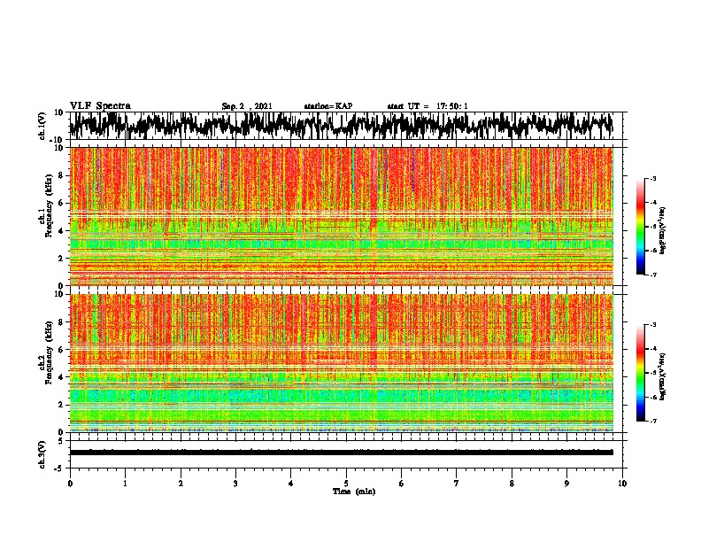701x542 pixels.
Task: Click the ch.1 color scale bar
Action: 640,227
